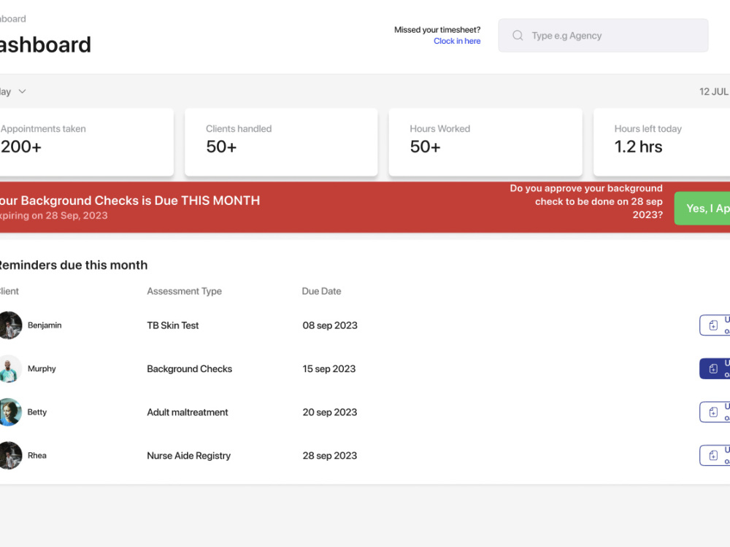Click the search magnifier icon

tap(518, 35)
